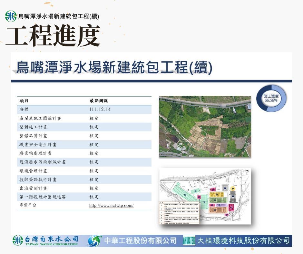Viewport: 303px width, 254px height.
Task: Click the 中華工程 swirl logo in footer
Action: coord(94,241)
